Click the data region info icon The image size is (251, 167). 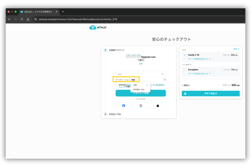click(164, 80)
